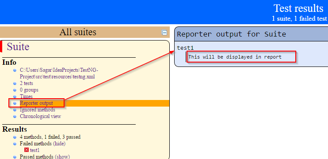Viewport: 328px width, 159px height.
Task: Open the Chronological view link
Action: point(40,116)
